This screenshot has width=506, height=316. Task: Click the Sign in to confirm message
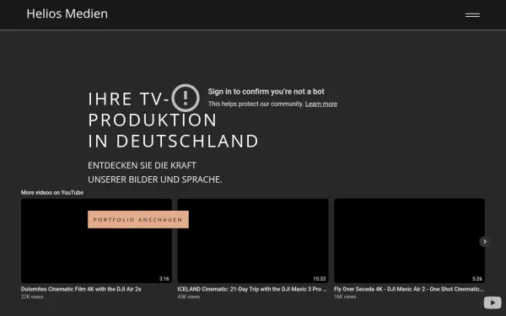pos(266,92)
